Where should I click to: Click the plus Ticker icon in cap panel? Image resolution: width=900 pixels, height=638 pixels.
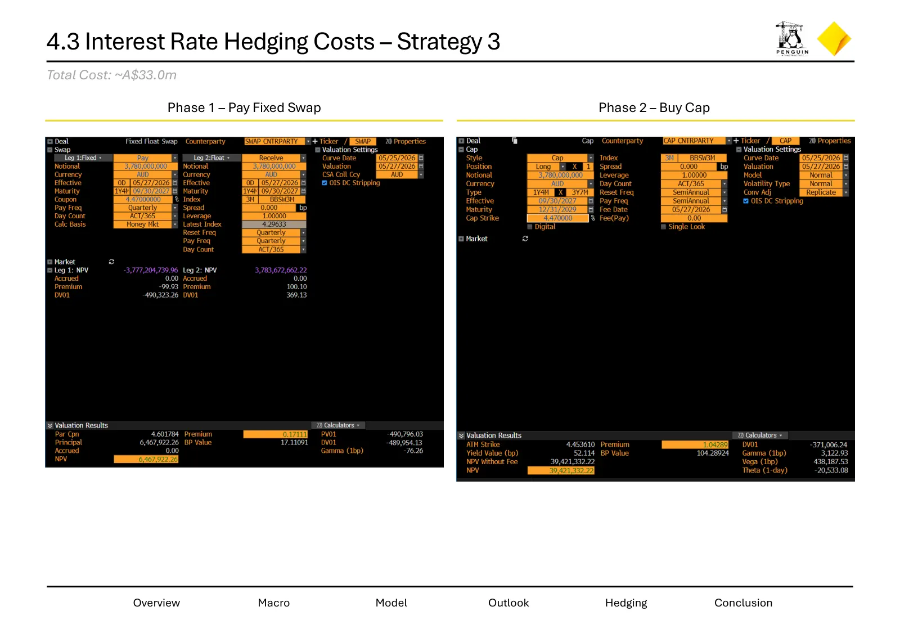(x=736, y=141)
